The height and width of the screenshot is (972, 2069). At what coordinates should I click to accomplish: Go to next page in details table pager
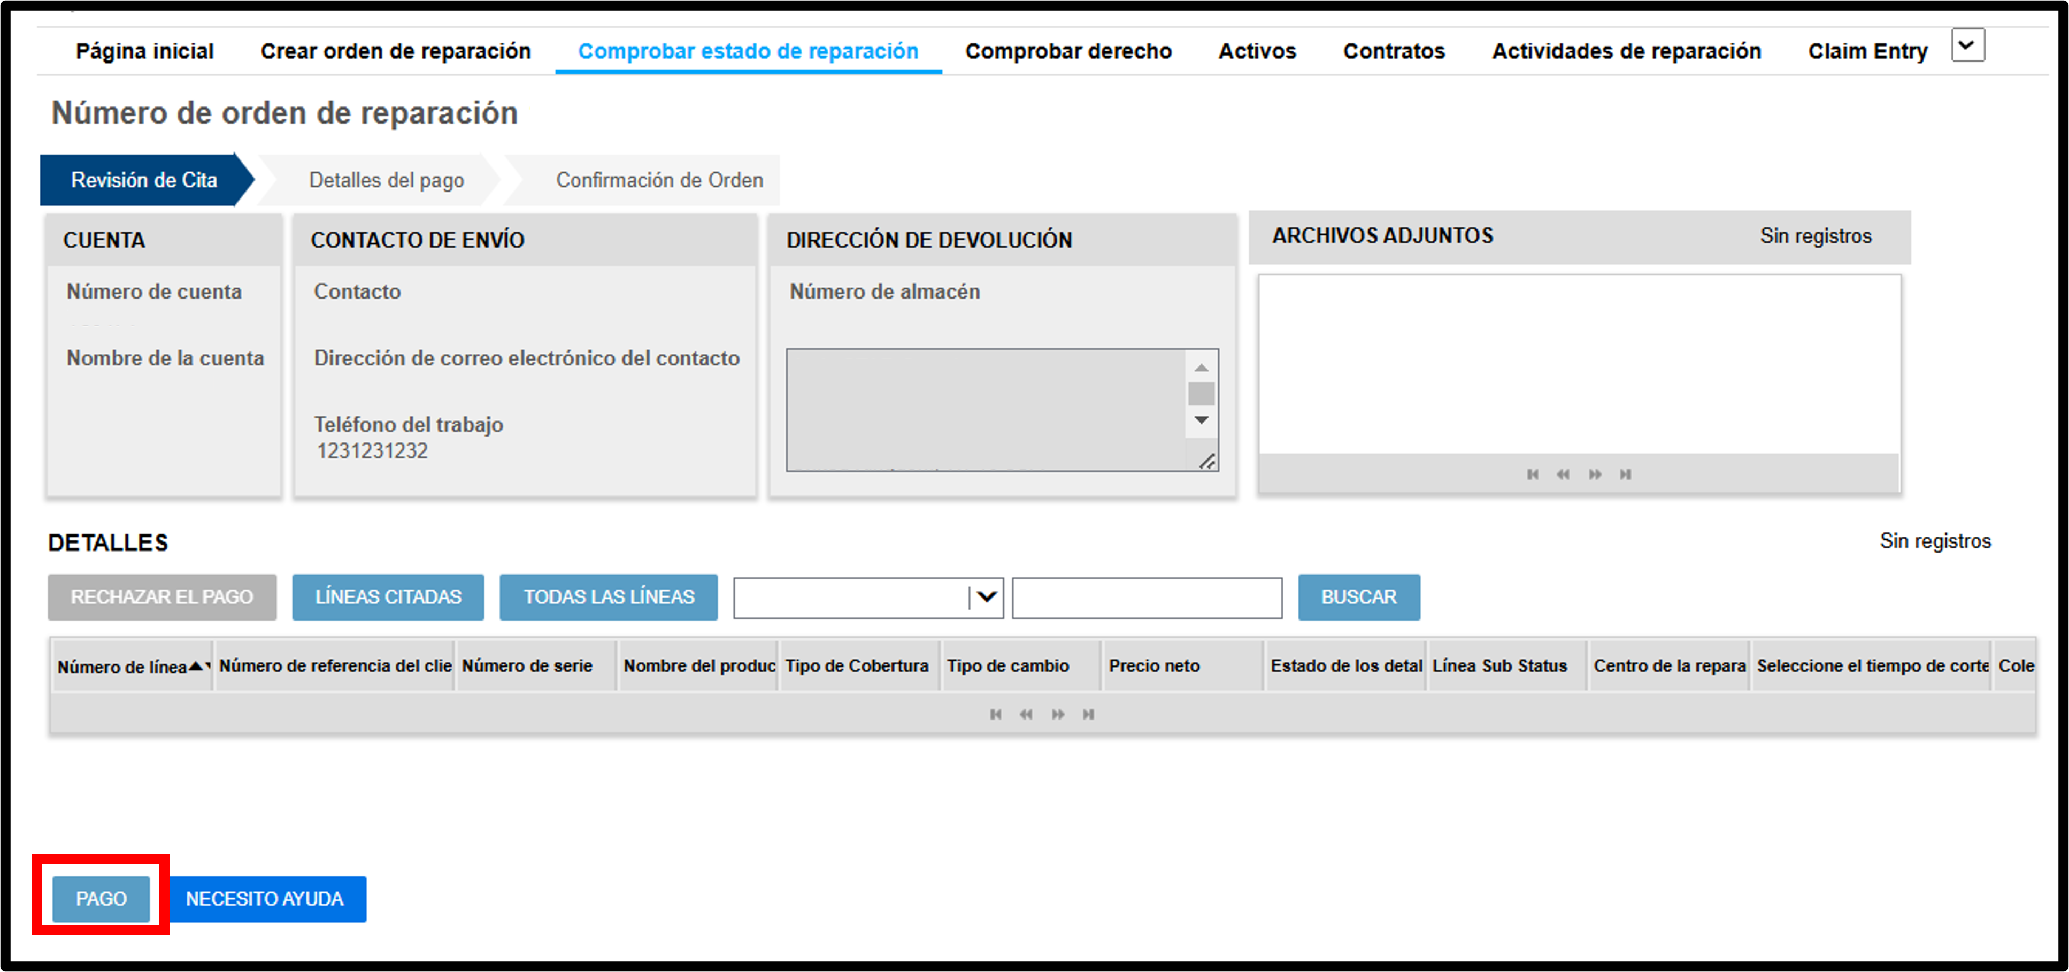pos(1059,714)
